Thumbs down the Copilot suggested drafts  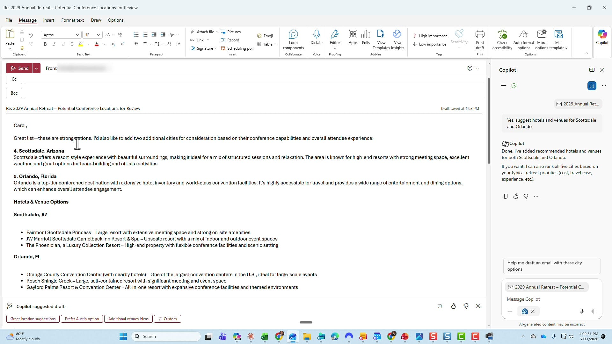pyautogui.click(x=466, y=306)
